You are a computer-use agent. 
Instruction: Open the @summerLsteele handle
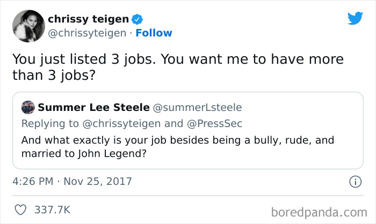[197, 107]
